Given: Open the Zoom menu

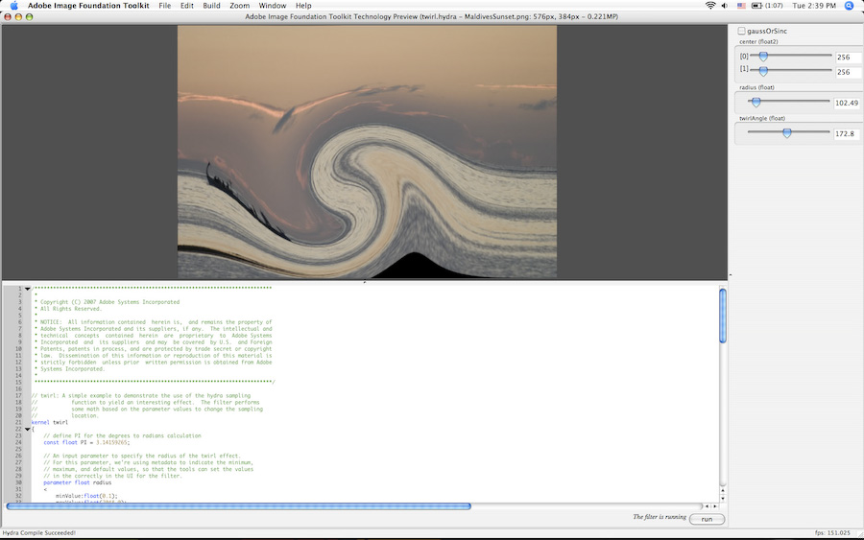Looking at the screenshot, I should (239, 6).
